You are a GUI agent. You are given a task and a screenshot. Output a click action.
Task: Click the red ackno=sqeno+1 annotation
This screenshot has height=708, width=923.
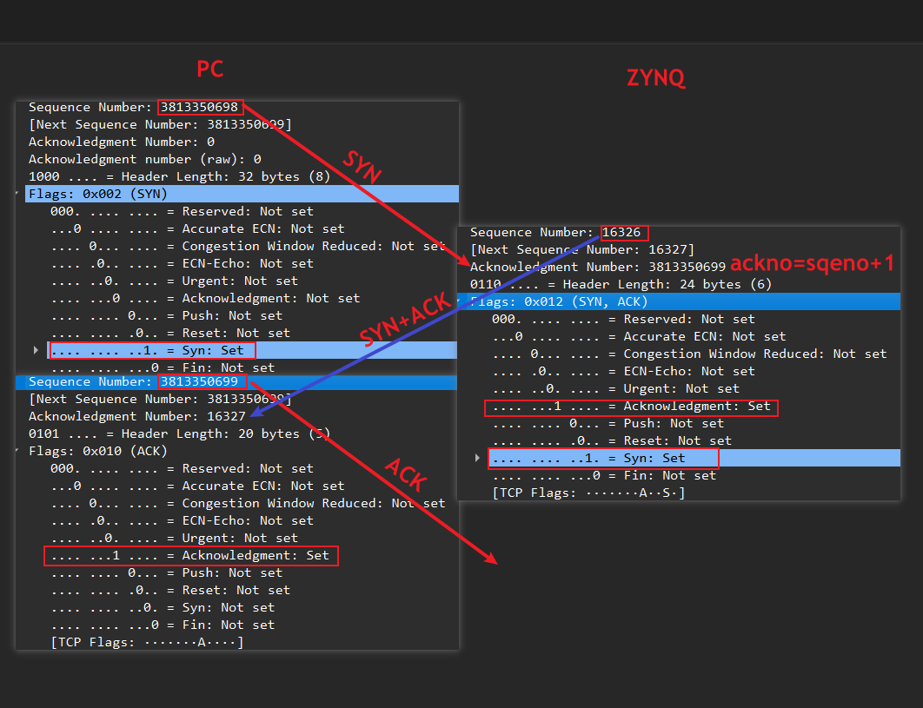coord(812,264)
